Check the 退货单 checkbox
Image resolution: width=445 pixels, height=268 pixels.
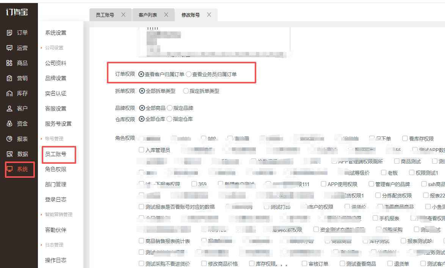click(x=390, y=263)
